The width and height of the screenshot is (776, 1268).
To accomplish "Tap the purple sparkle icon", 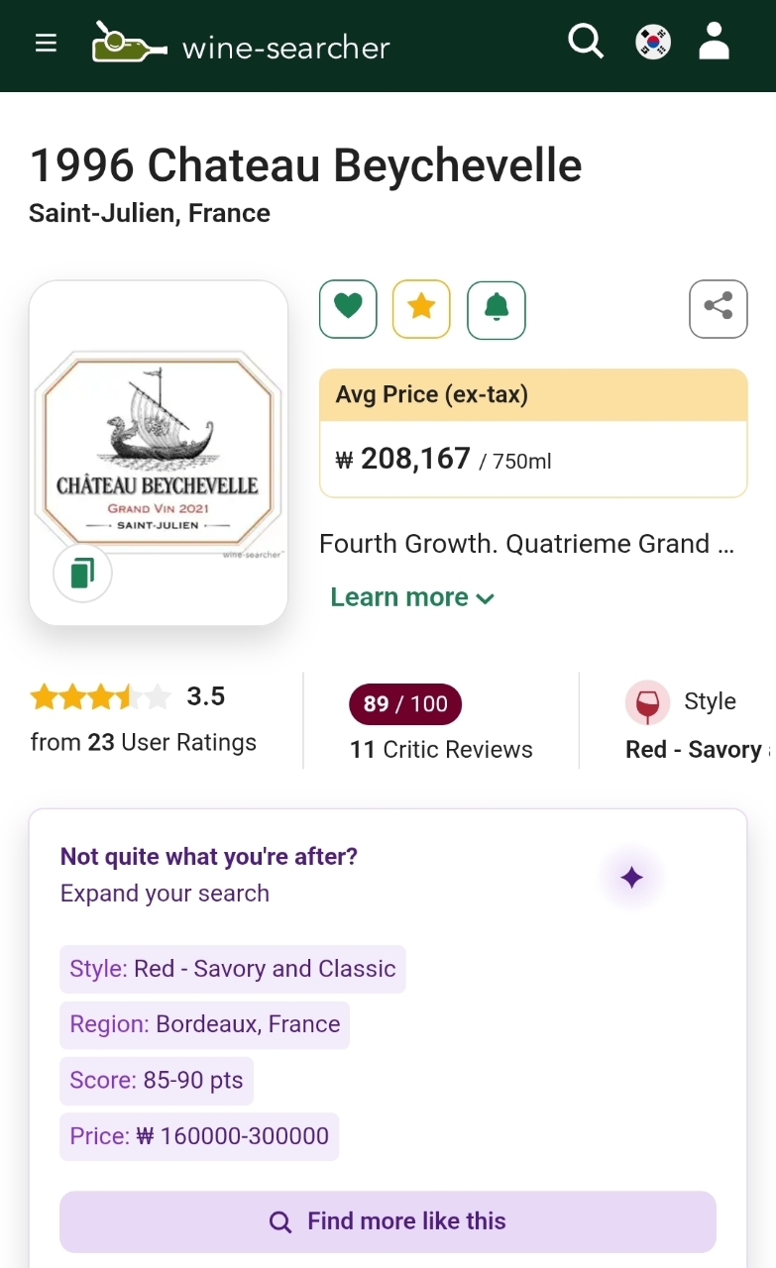I will click(631, 878).
